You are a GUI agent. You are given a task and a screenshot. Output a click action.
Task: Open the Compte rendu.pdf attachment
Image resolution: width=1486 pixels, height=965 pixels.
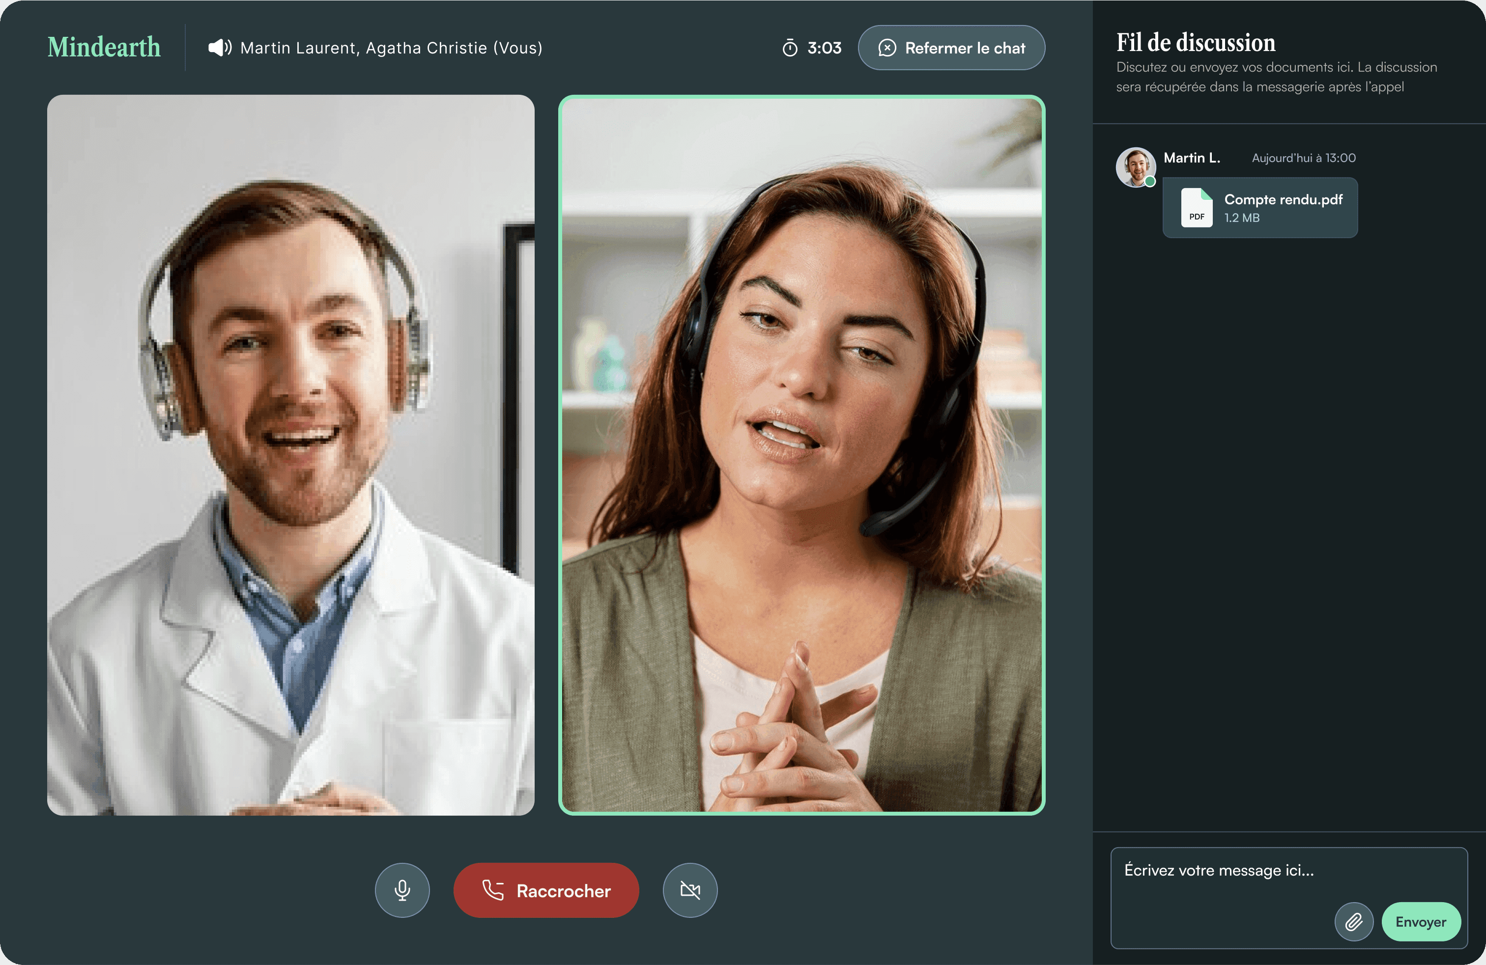tap(1283, 200)
